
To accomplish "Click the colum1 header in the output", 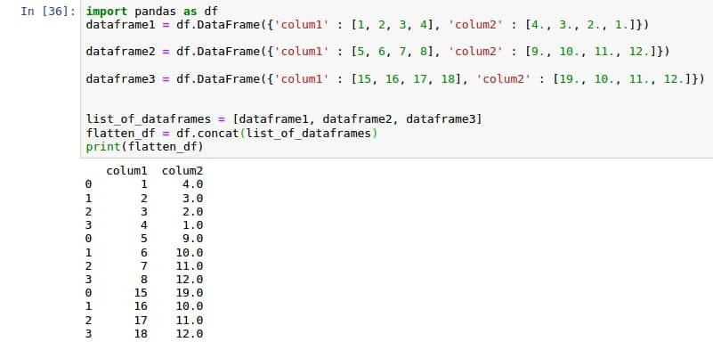I will click(127, 171).
